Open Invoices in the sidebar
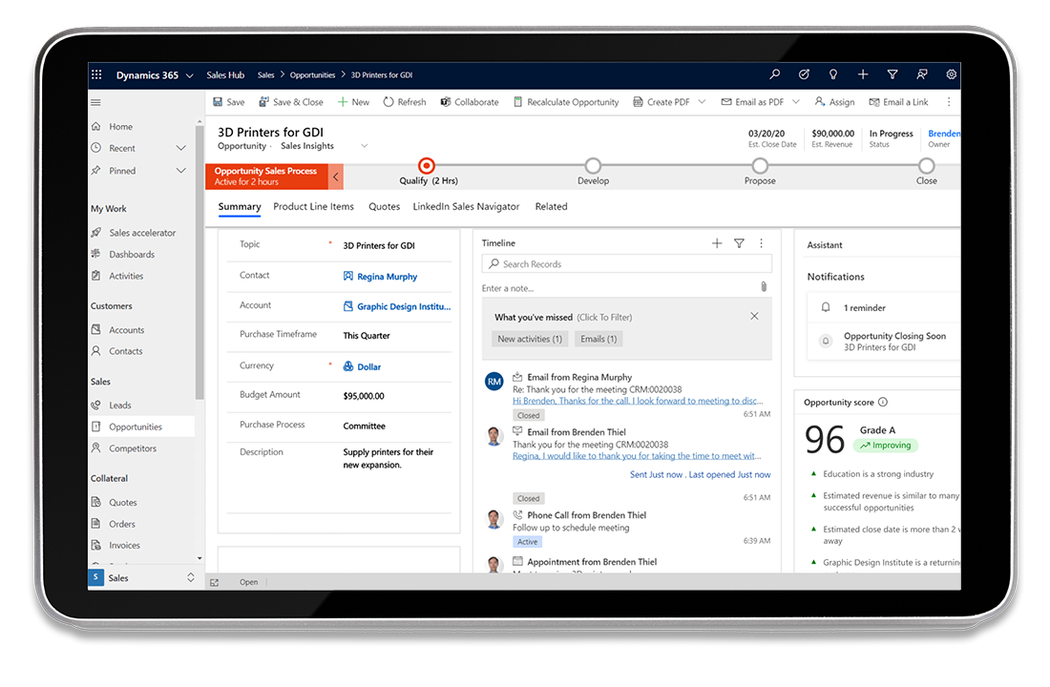Viewport: 1050px width, 687px height. point(124,546)
